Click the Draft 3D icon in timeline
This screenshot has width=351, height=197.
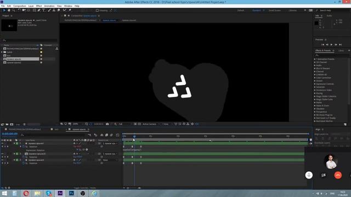click(x=95, y=135)
